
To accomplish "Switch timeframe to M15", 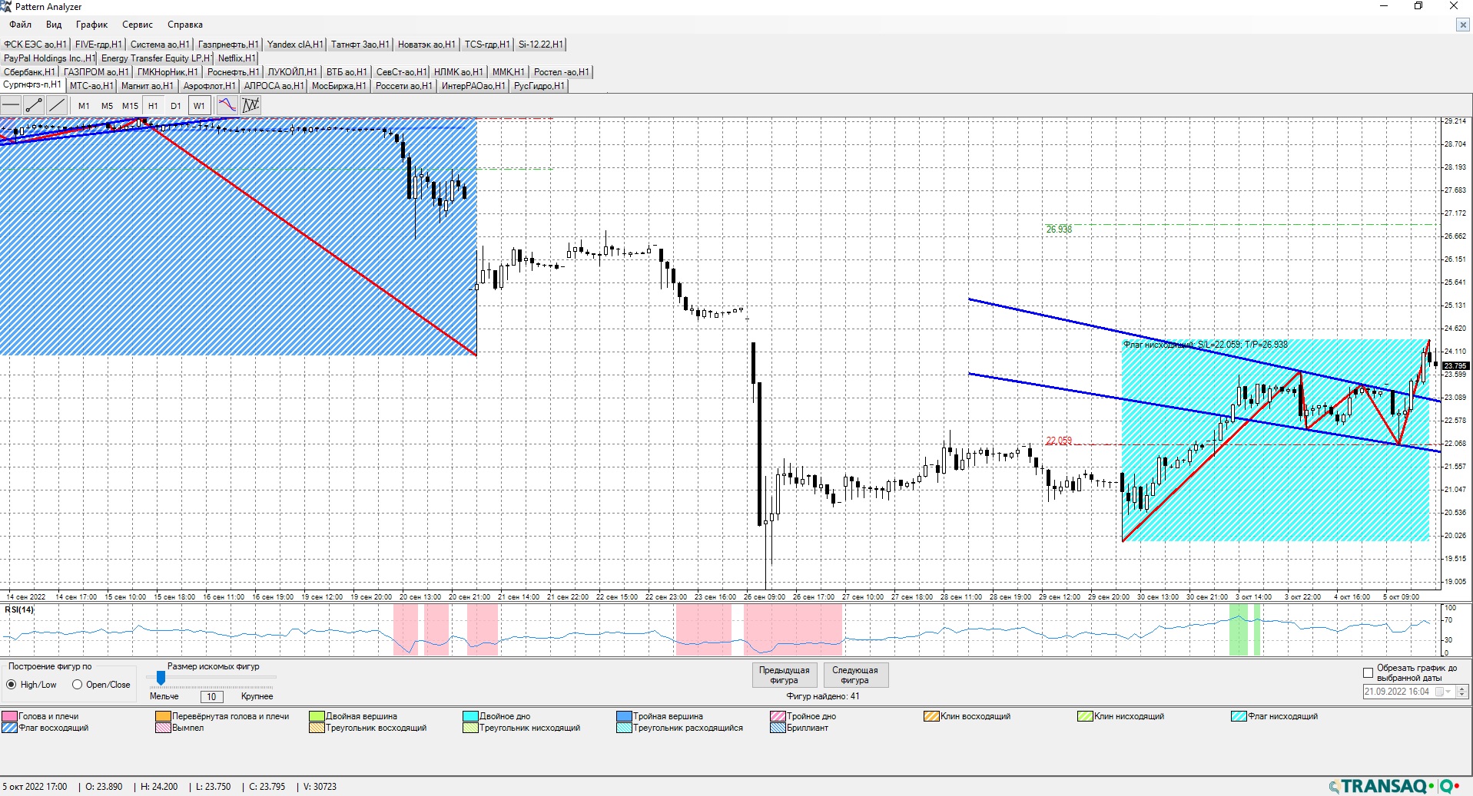I will click(130, 106).
